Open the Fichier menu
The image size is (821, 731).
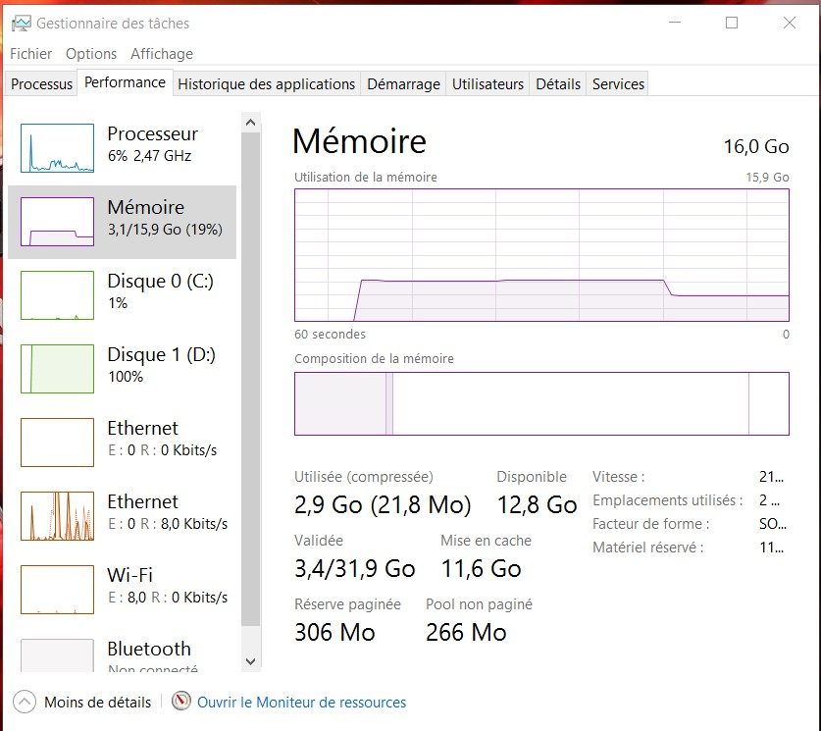click(x=30, y=54)
